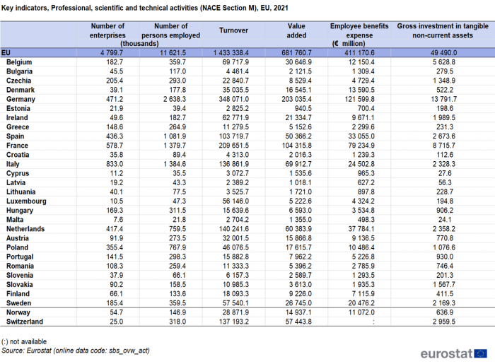Click Switzerland's unavailable ':' employee benefits cell

(x=373, y=322)
